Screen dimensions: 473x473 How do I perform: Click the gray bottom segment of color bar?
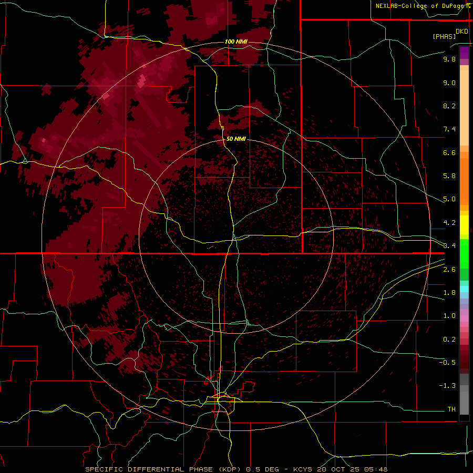[x=464, y=401]
